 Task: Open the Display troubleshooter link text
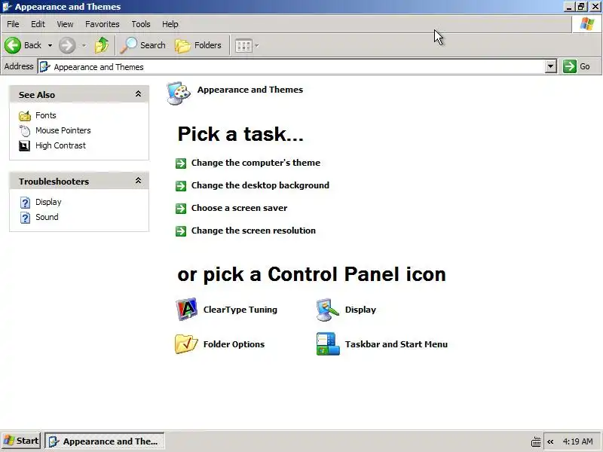48,202
